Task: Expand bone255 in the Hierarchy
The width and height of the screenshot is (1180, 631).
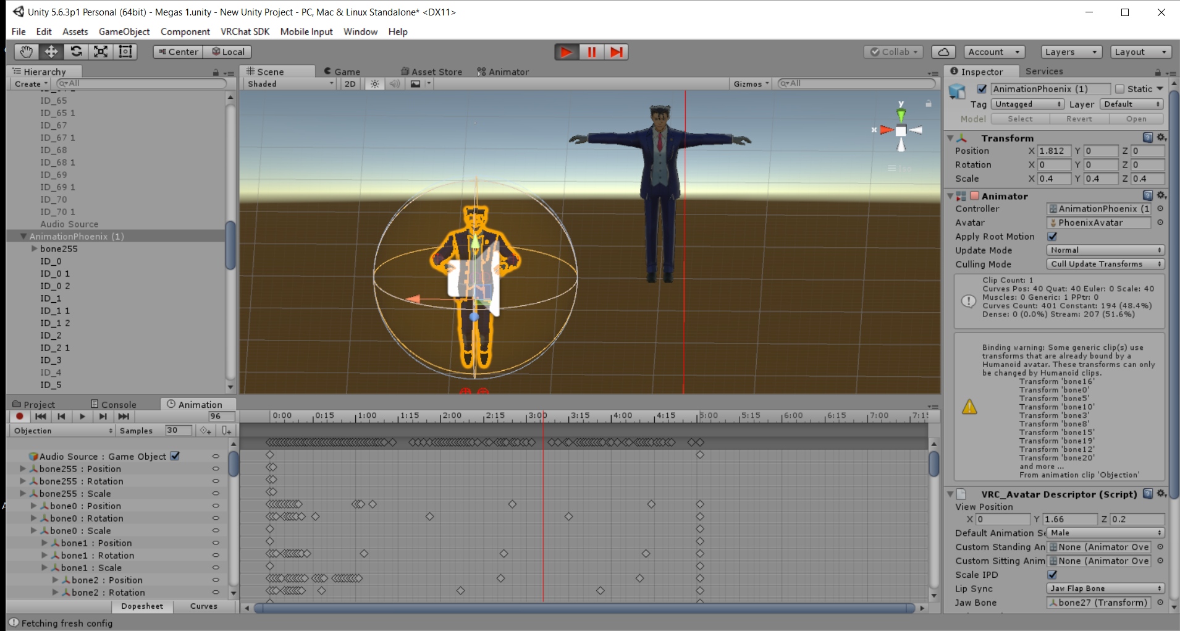Action: pos(35,249)
